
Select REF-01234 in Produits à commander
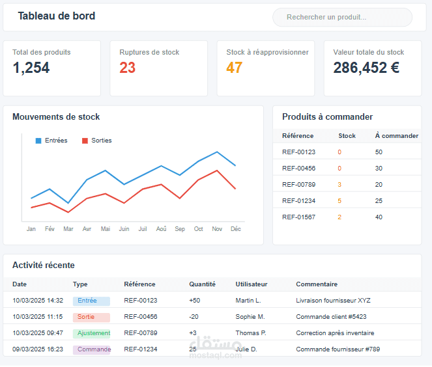[x=298, y=200]
